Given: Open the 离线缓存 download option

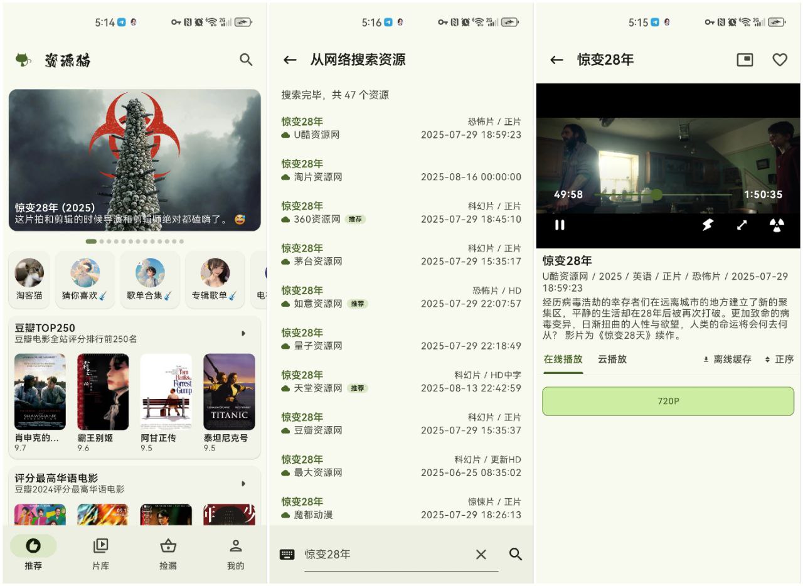Looking at the screenshot, I should click(727, 360).
